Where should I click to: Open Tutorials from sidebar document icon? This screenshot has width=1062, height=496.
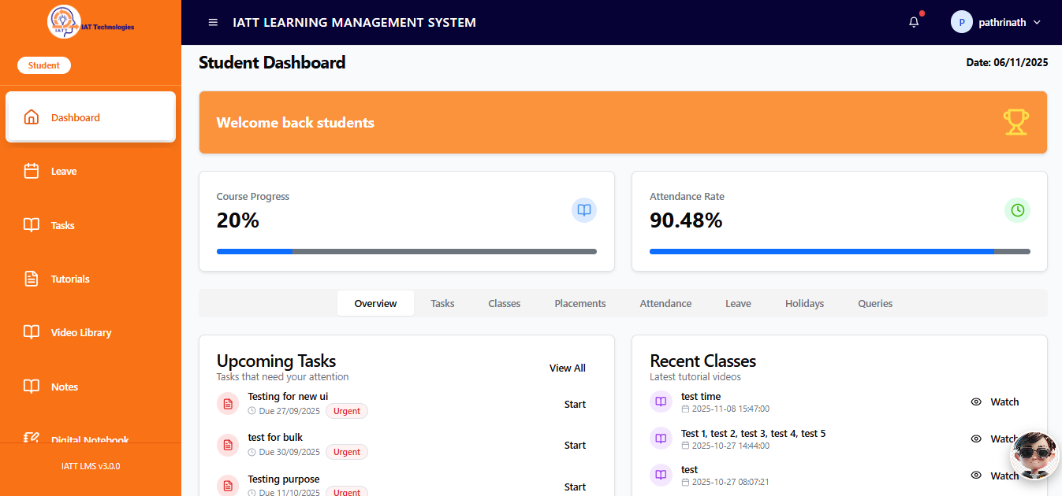click(x=32, y=279)
